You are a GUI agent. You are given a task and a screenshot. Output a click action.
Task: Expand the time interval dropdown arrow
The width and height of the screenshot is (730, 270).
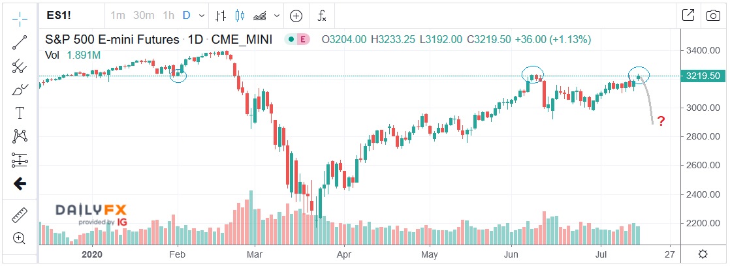200,15
